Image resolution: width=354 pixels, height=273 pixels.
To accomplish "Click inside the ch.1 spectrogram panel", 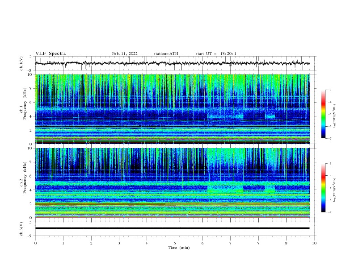I will [x=172, y=109].
